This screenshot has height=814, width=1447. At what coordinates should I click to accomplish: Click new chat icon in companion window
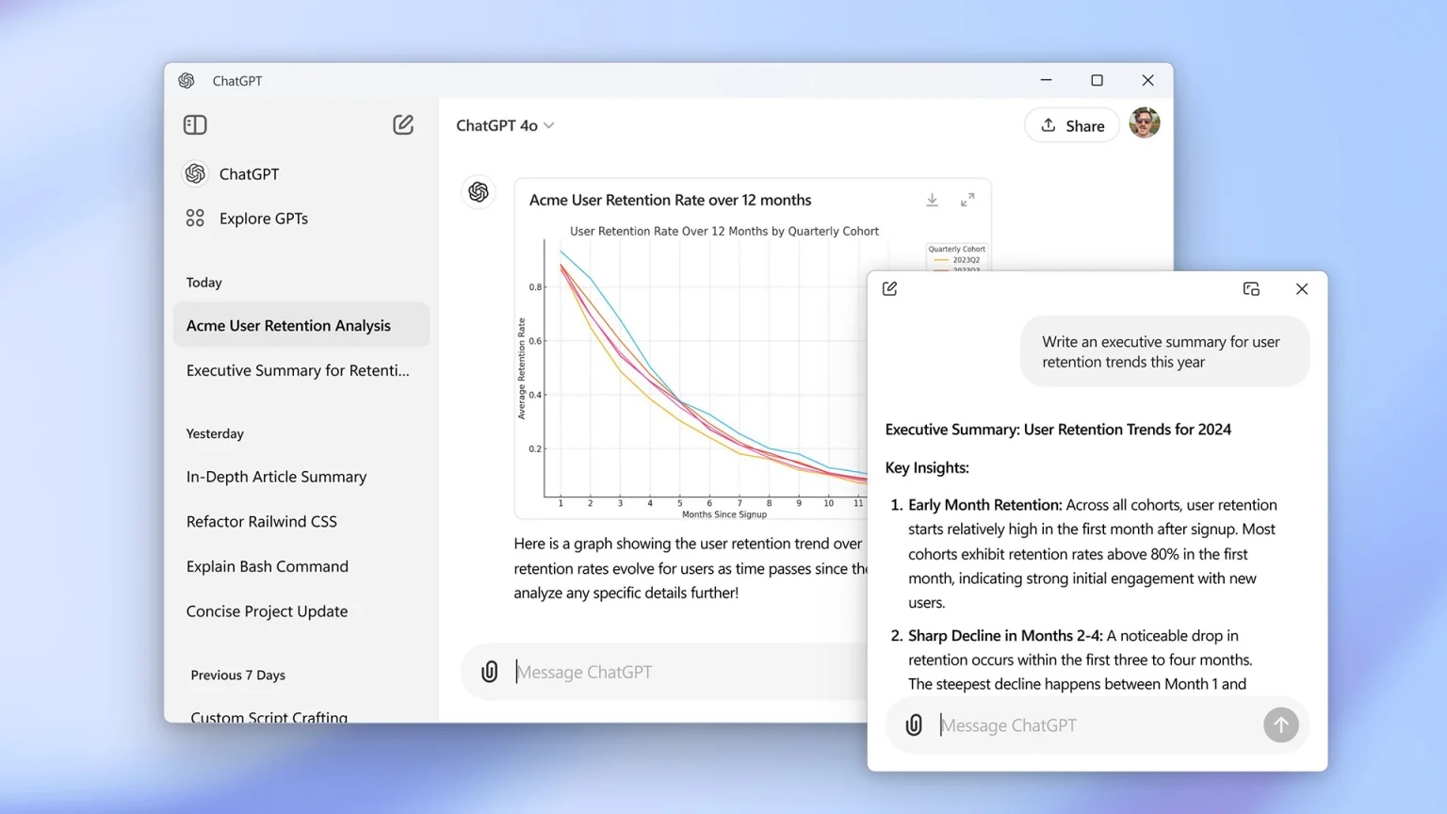889,288
